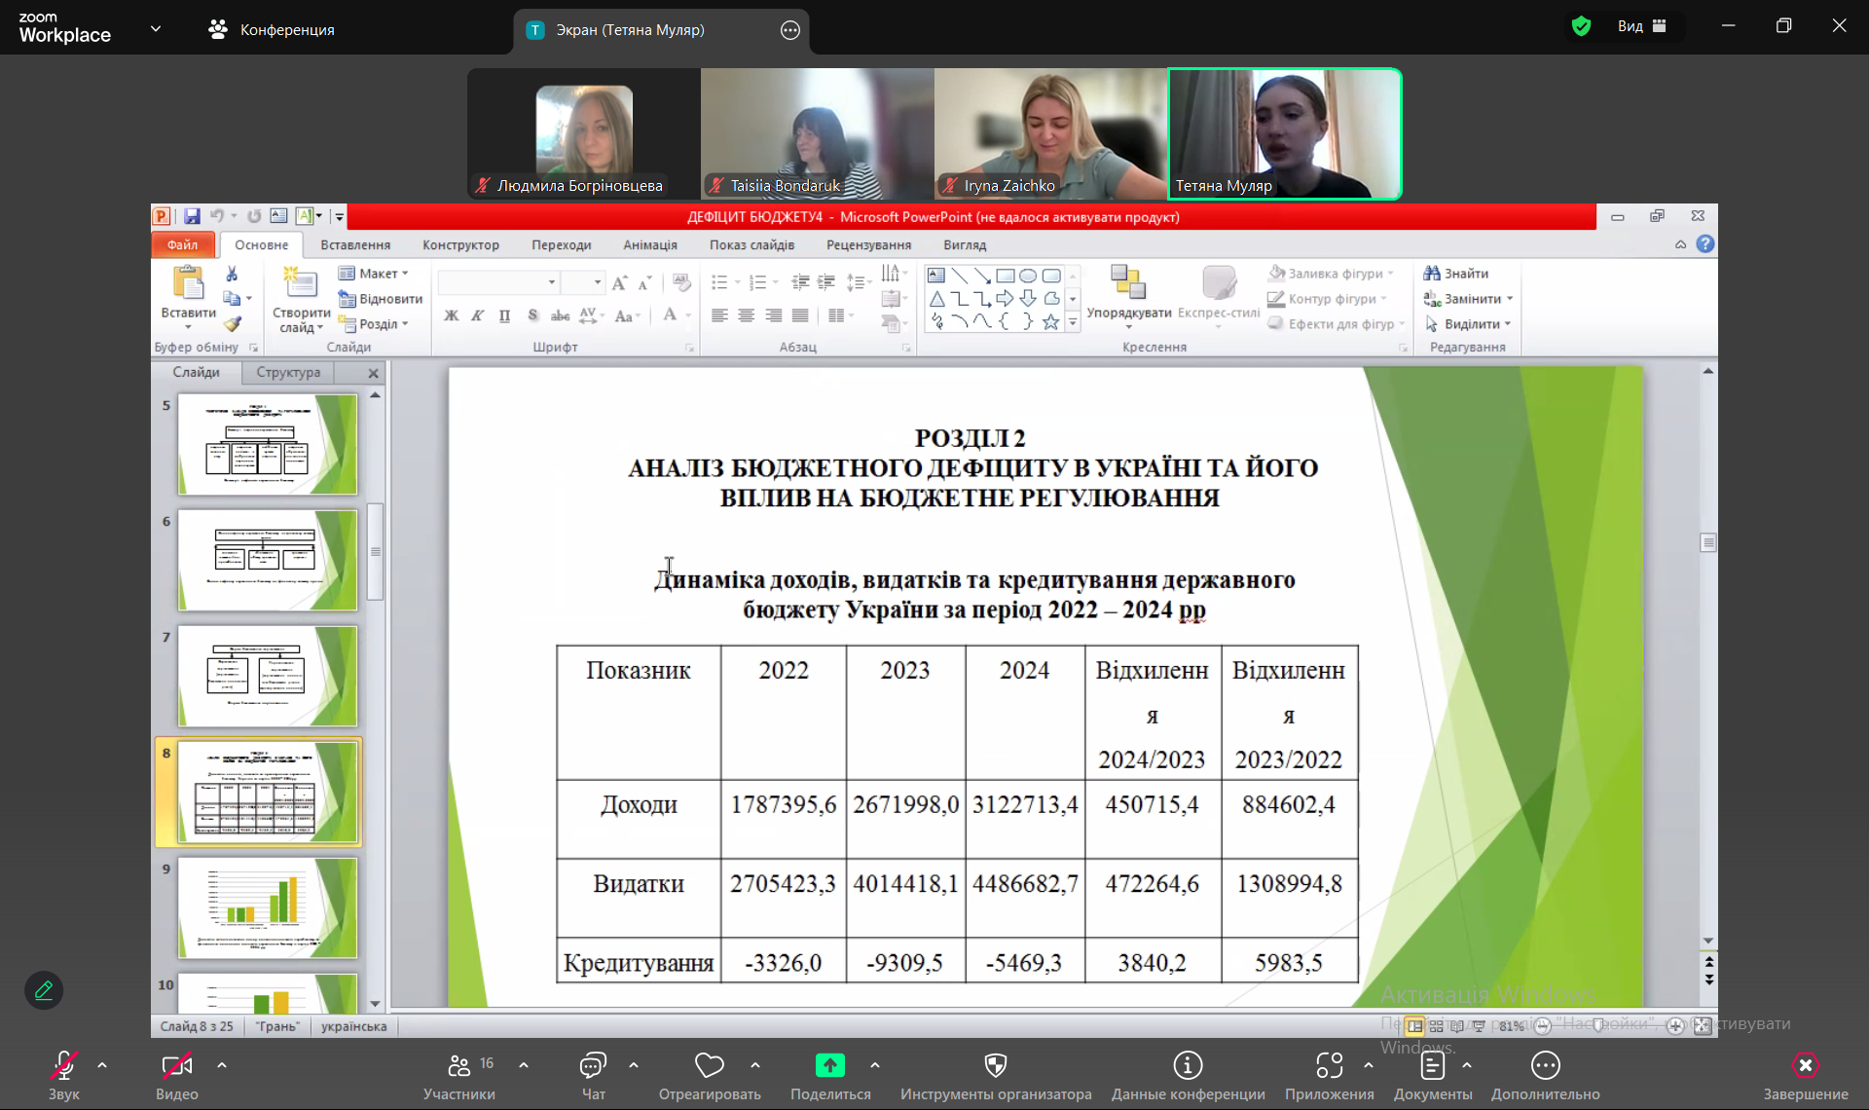Click the Вид view button
This screenshot has width=1869, height=1110.
1641,26
